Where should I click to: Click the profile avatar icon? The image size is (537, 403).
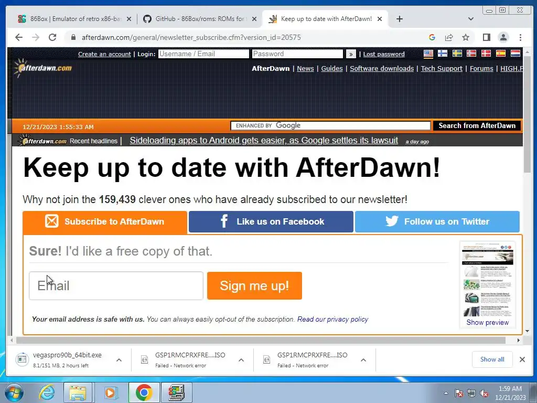point(503,37)
